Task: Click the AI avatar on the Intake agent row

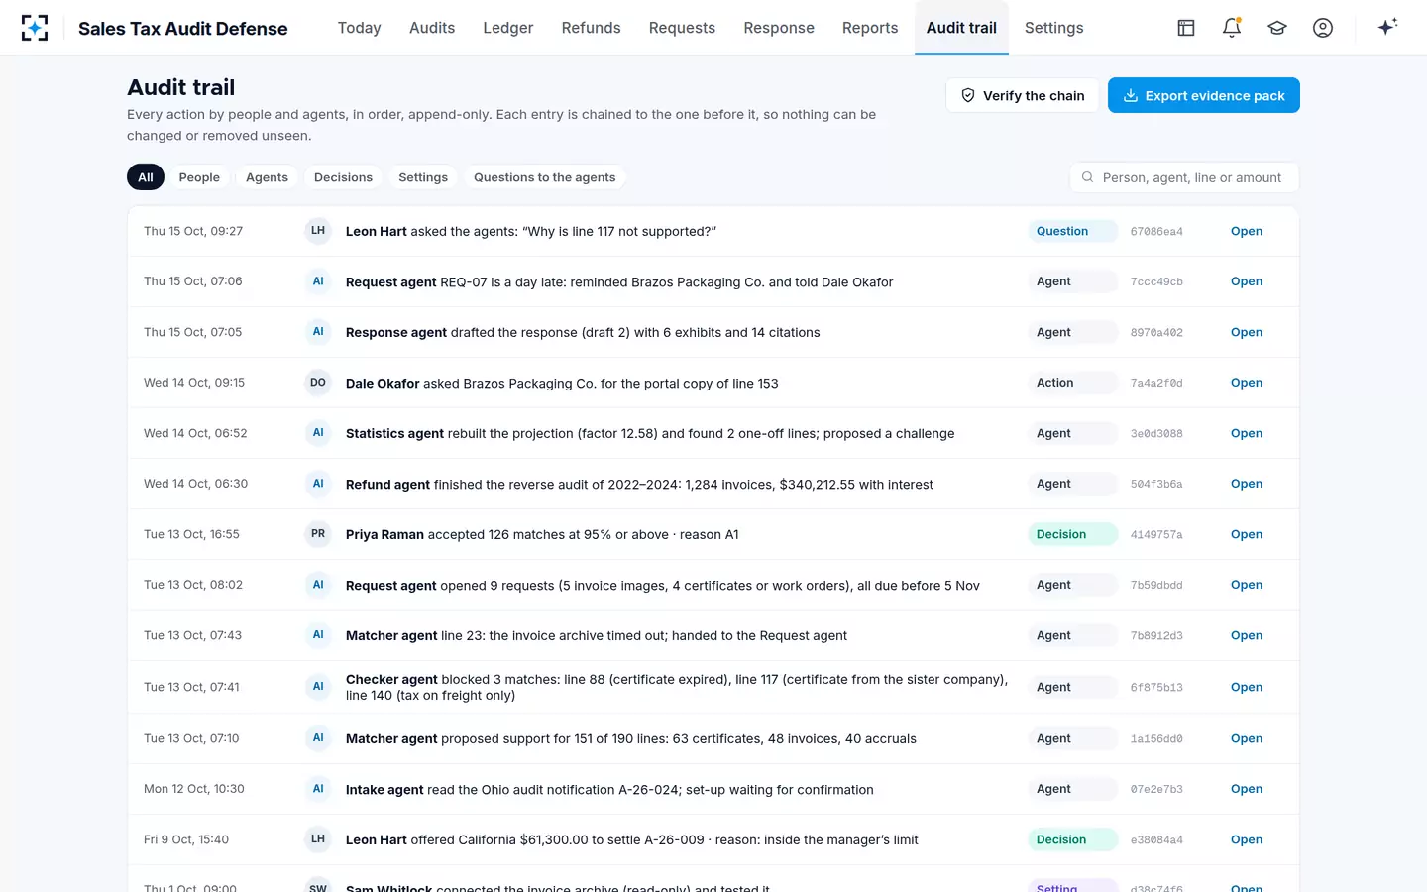Action: 318,789
